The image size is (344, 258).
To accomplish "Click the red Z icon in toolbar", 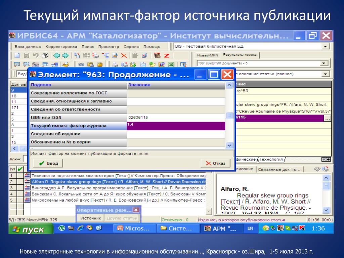I will [x=167, y=55].
